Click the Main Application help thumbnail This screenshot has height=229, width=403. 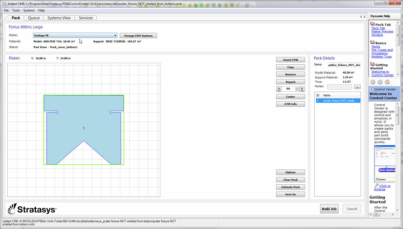click(385, 164)
